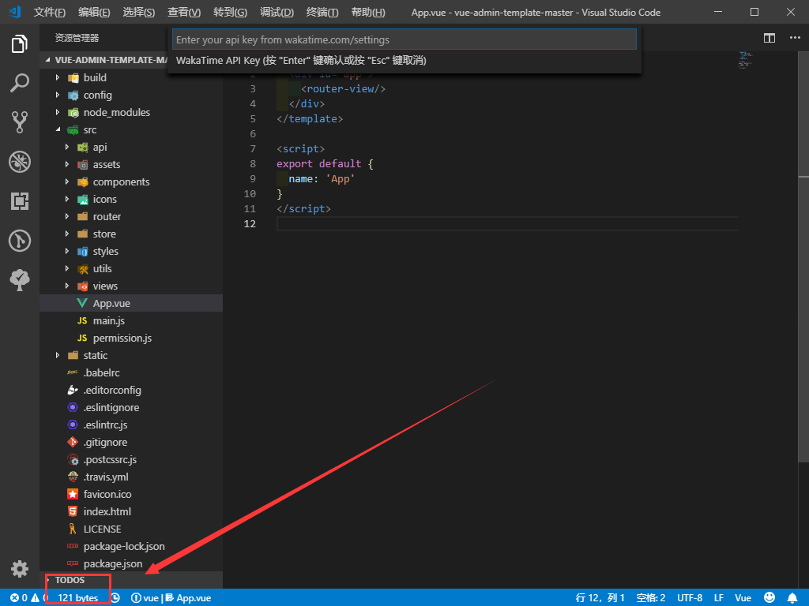Click the feedback smiley in status bar
Screen dimensions: 809x606
pyautogui.click(x=769, y=597)
